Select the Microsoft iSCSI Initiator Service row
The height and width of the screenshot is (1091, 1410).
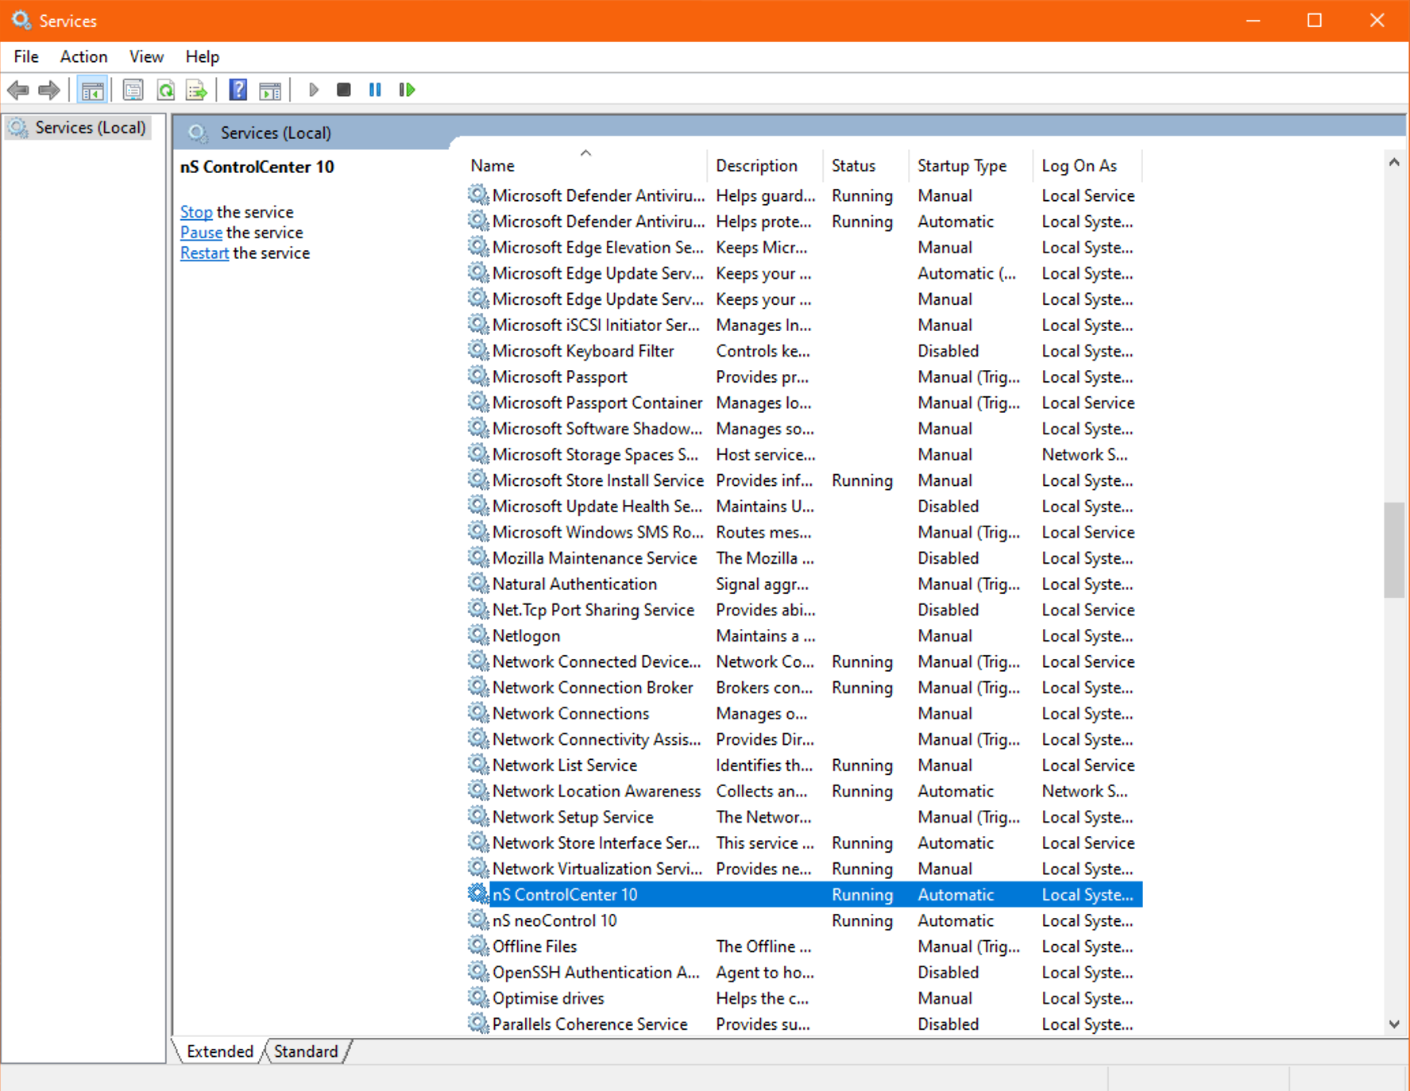point(804,325)
